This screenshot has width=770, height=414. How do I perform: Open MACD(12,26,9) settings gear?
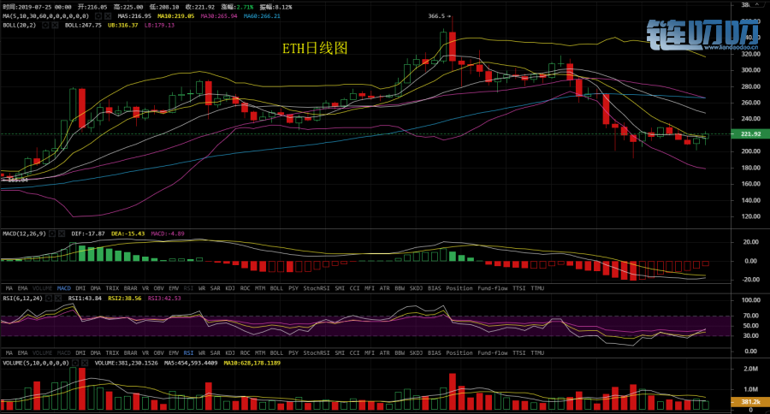point(52,234)
